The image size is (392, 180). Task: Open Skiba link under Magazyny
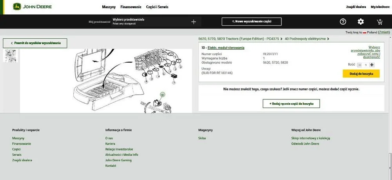click(x=202, y=138)
